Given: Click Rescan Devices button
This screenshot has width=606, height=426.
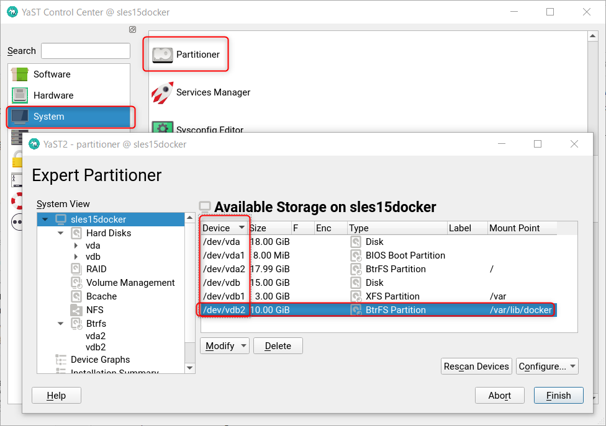Looking at the screenshot, I should pyautogui.click(x=476, y=366).
